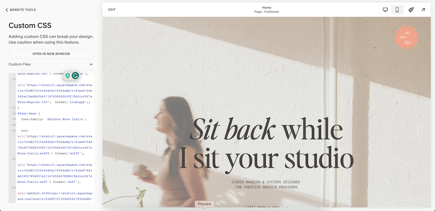Screen dimensions: 435x211
Task: Switch to mobile view icon
Action: pos(397,10)
